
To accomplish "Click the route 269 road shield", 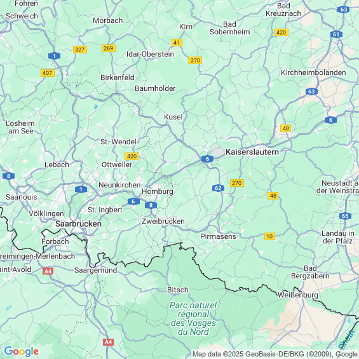I will click(109, 48).
